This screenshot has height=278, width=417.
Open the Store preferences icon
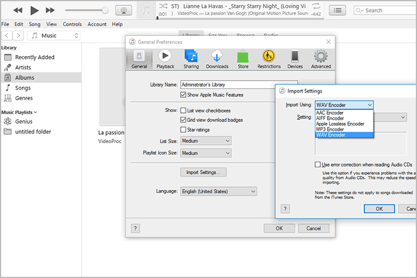click(x=243, y=56)
